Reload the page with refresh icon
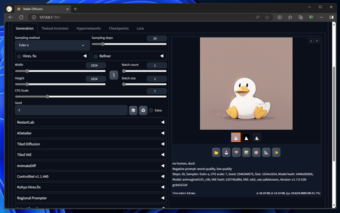 tap(21, 17)
